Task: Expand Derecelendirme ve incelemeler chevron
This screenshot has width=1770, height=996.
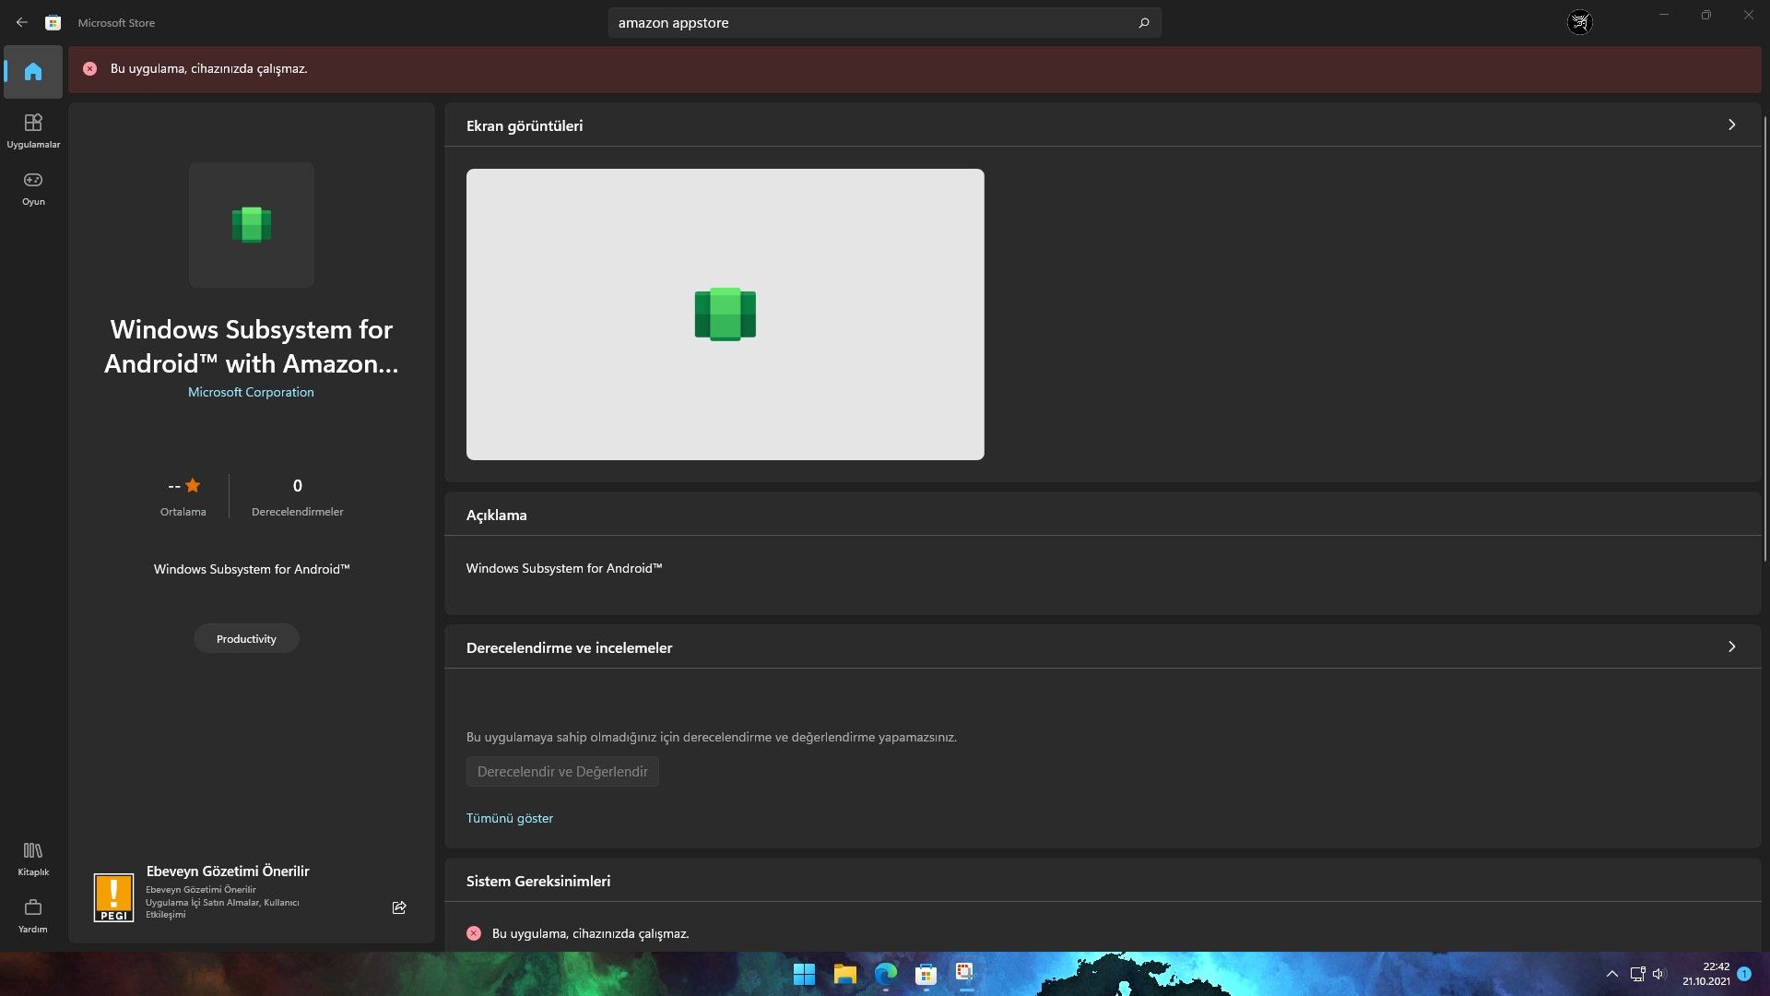Action: coord(1731,646)
